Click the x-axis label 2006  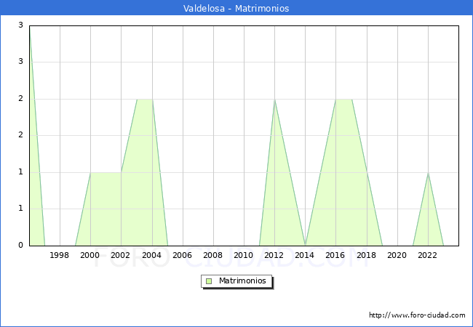[182, 255]
